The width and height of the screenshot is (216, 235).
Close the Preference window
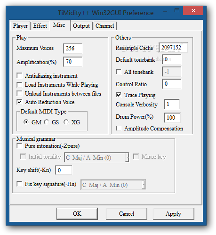(193, 11)
